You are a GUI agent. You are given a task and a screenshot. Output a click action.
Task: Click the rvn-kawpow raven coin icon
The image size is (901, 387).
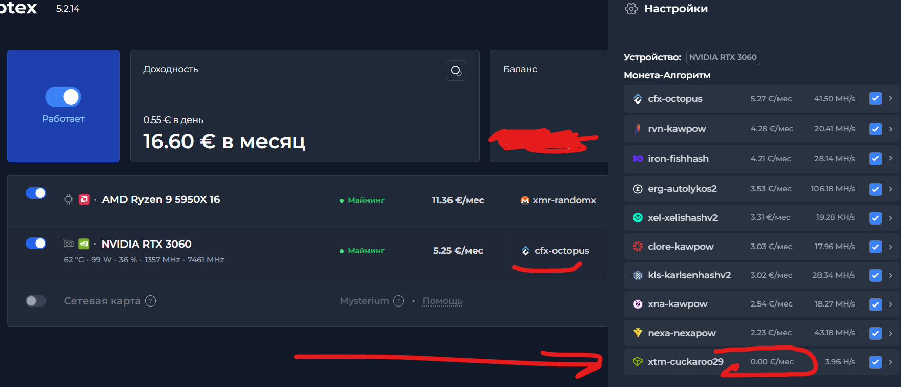638,129
